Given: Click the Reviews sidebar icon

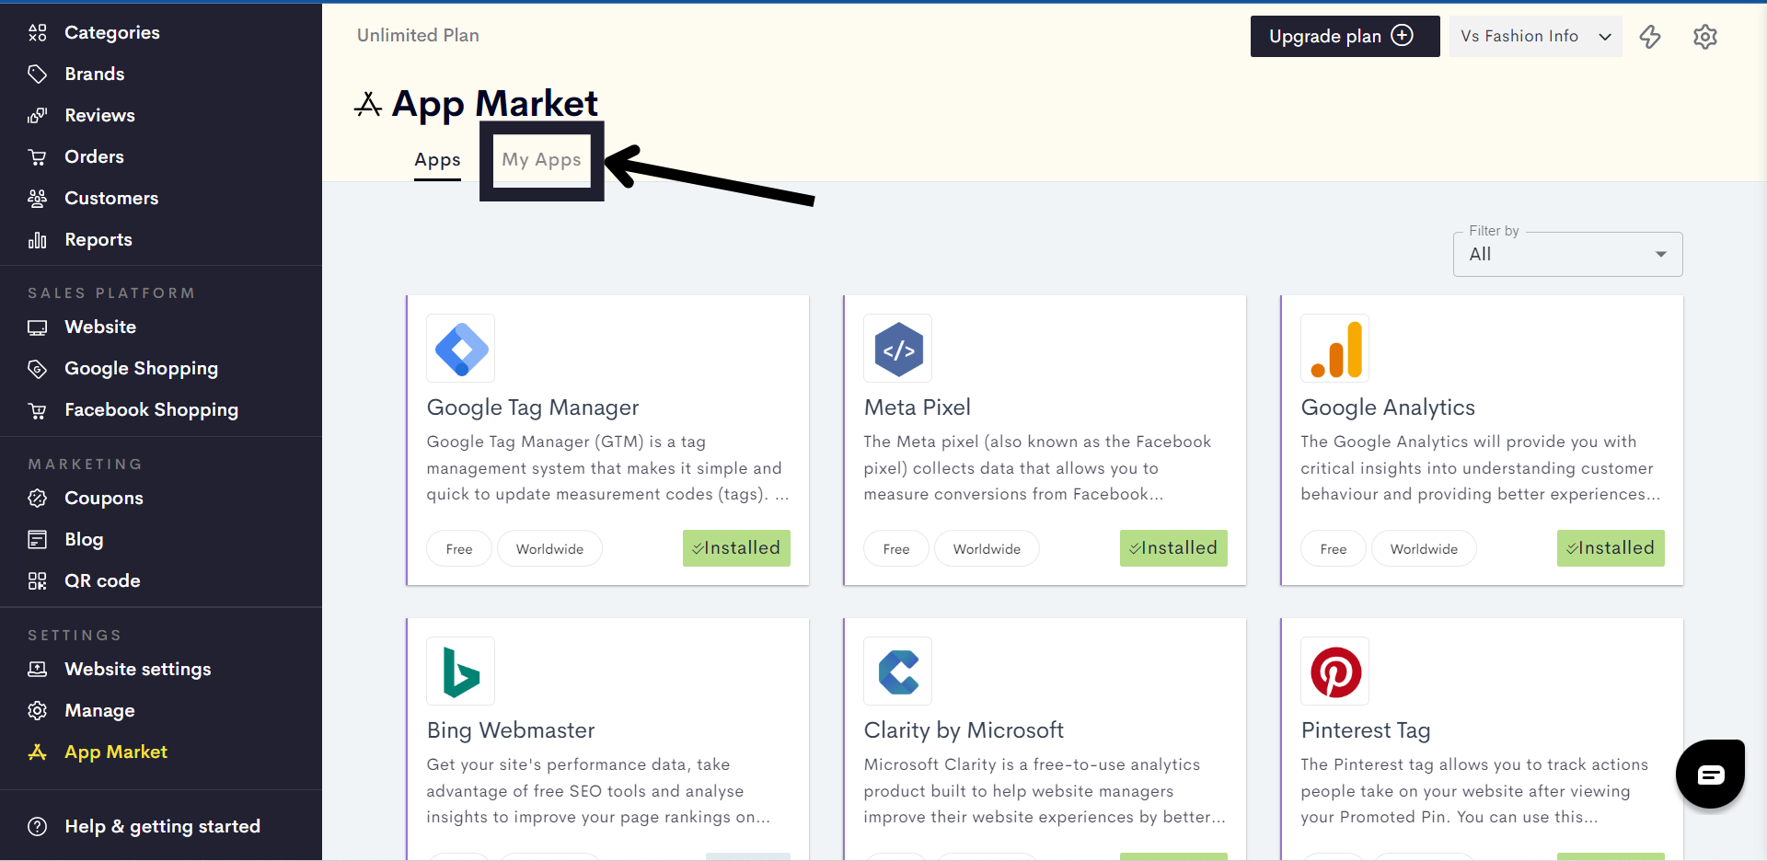Looking at the screenshot, I should tap(37, 116).
